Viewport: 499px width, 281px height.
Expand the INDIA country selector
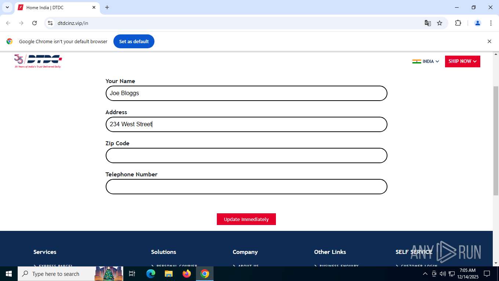click(426, 61)
